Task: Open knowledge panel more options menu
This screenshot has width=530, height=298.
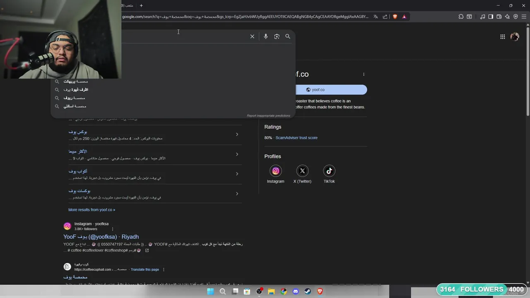Action: [x=364, y=74]
